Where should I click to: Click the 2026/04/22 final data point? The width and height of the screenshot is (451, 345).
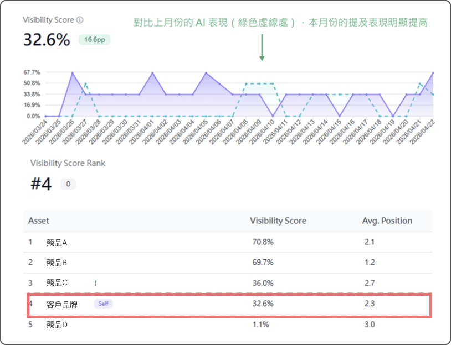[x=433, y=73]
